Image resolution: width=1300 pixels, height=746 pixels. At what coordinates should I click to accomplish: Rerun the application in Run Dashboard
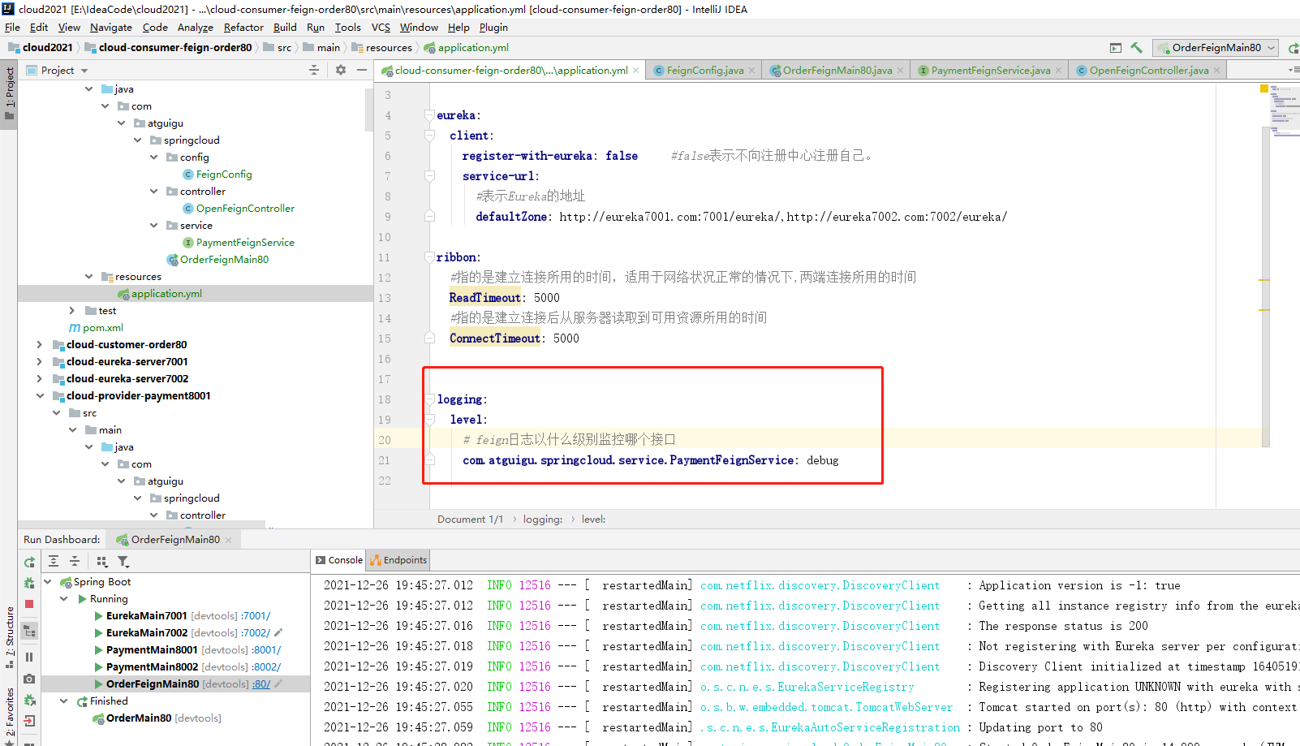[x=29, y=562]
